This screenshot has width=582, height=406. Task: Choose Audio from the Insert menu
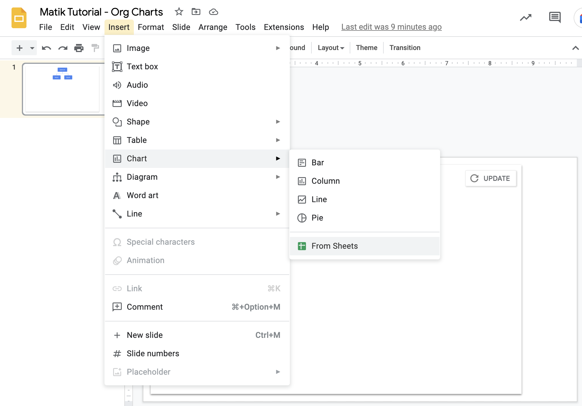click(x=197, y=85)
